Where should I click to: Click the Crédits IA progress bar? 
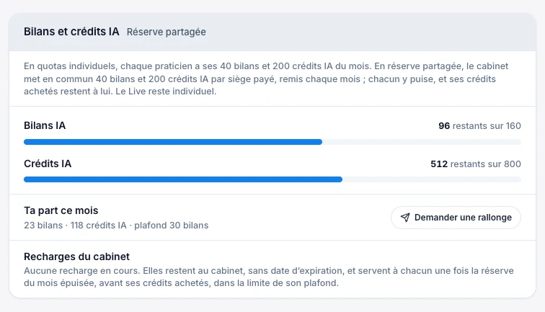pyautogui.click(x=272, y=179)
